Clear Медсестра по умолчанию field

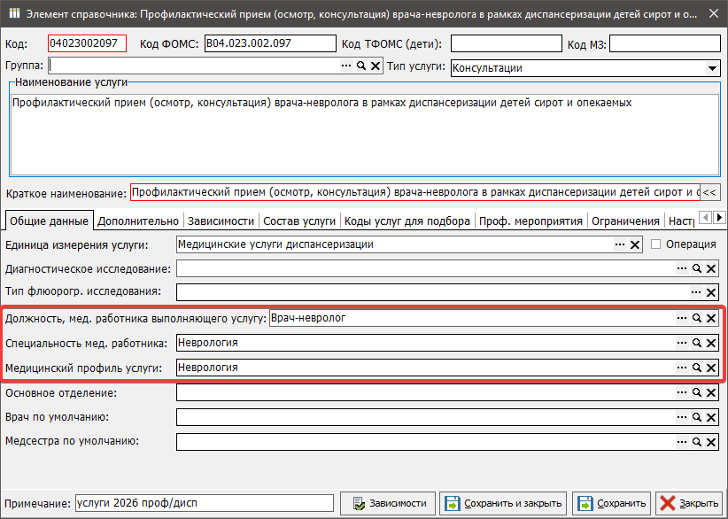[711, 442]
